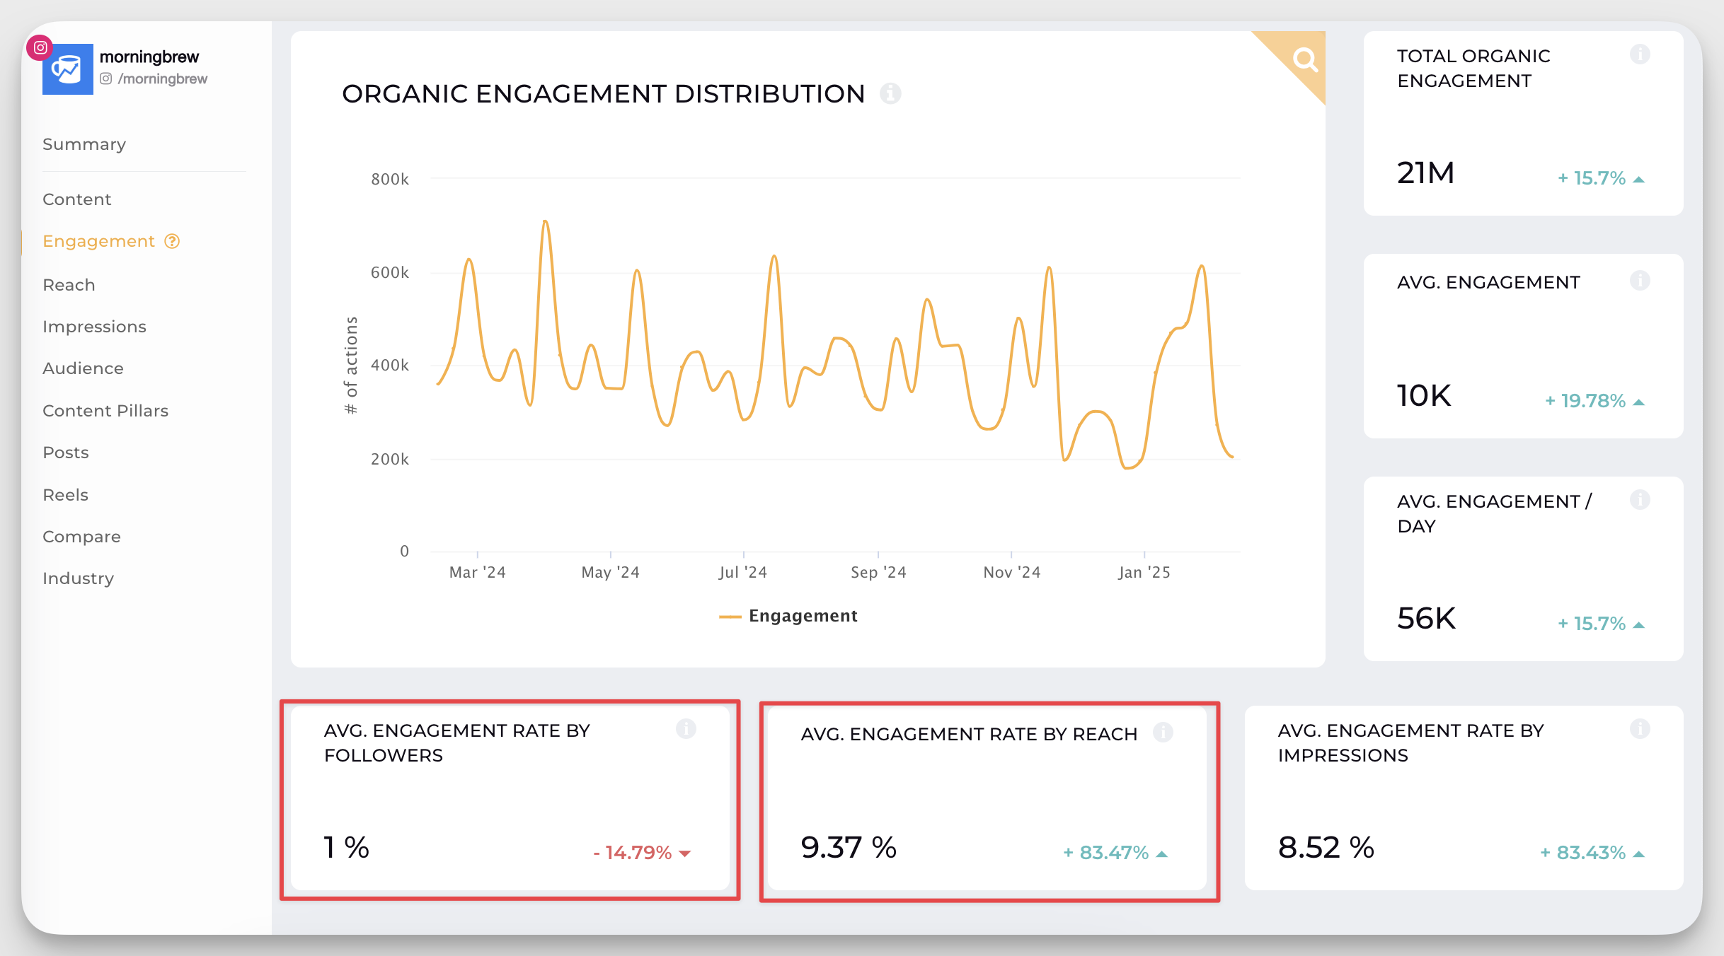Screen dimensions: 1724x956
Task: Click the Jan '25 axis label
Action: point(1144,572)
